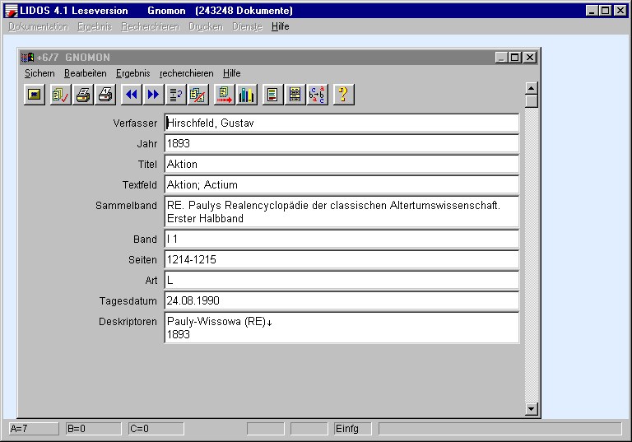Click the Art field containing L
This screenshot has width=632, height=442.
tap(342, 281)
